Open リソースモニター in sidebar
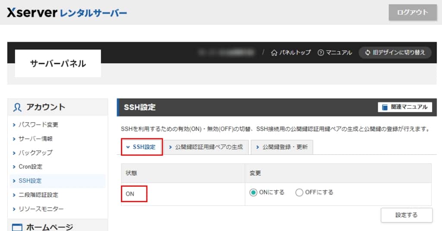 pos(41,209)
